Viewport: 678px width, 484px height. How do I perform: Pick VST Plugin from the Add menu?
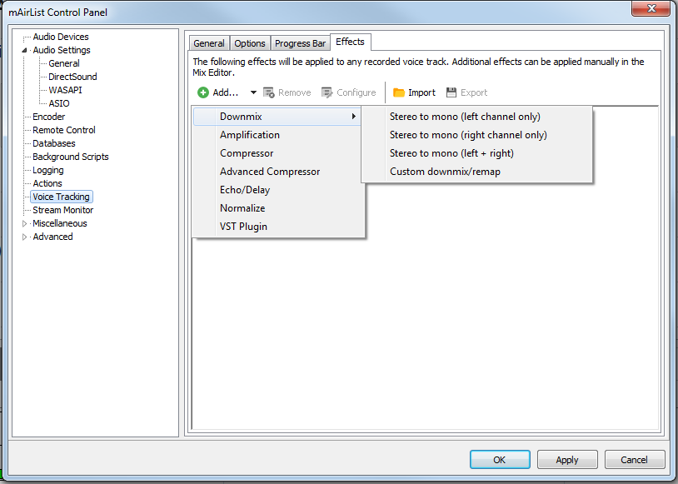tap(243, 227)
